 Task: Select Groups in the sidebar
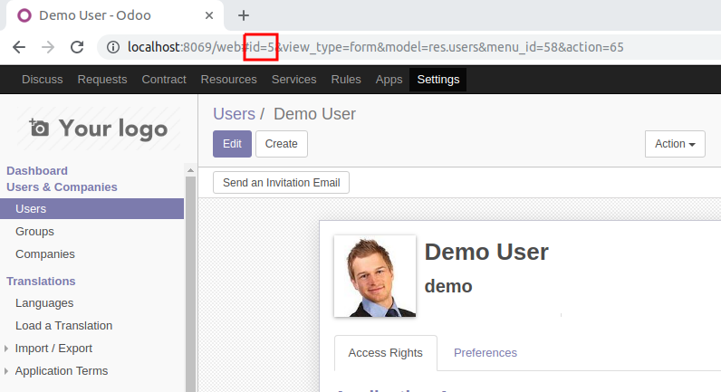[x=34, y=231]
